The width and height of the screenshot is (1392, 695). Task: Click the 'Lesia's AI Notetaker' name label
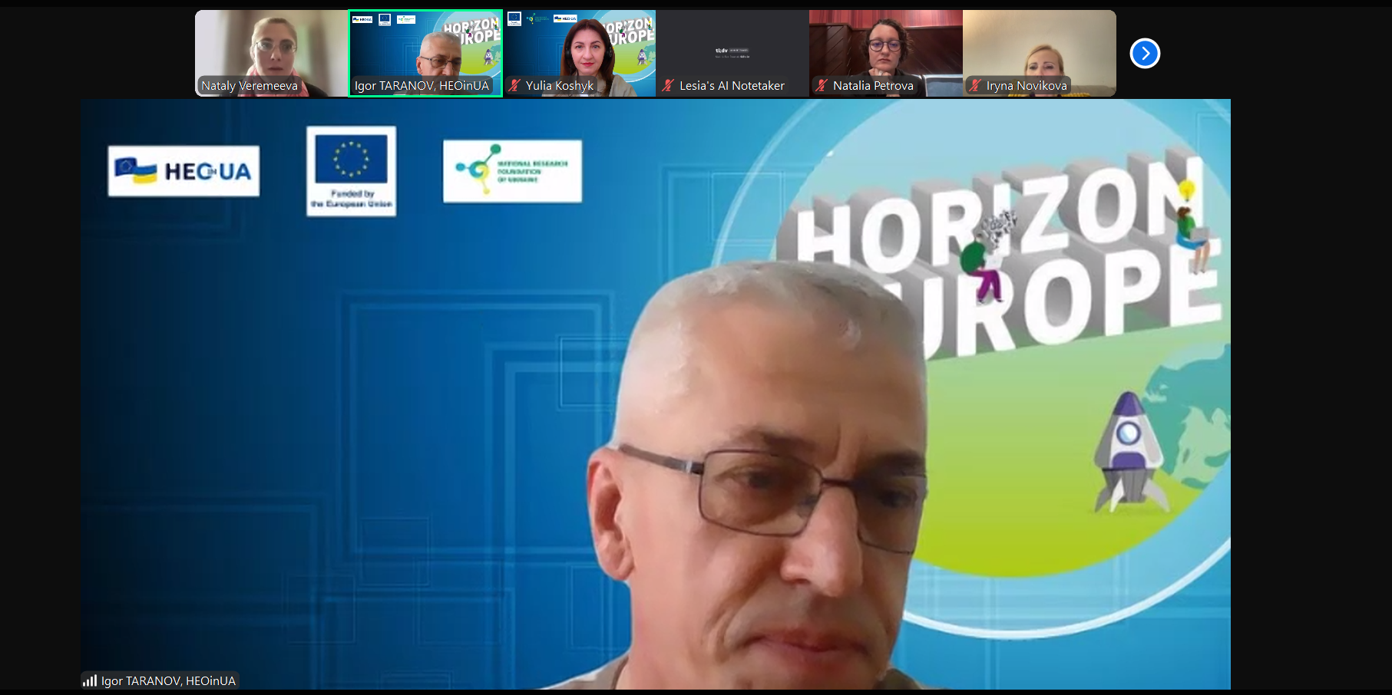pos(732,86)
